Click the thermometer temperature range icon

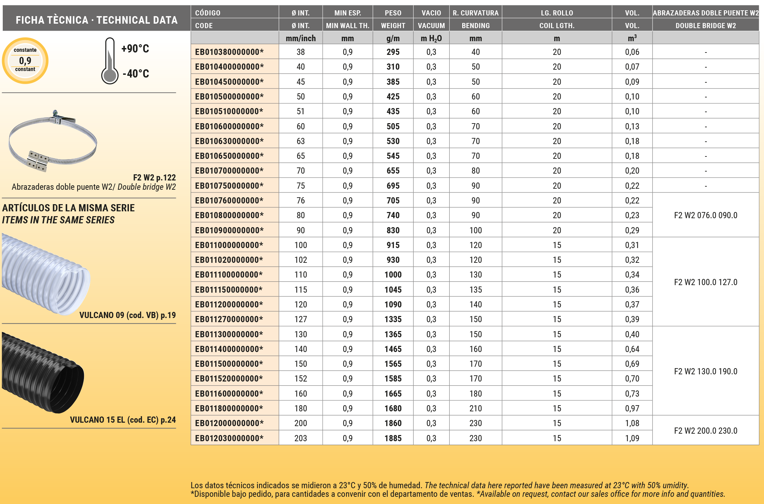pos(110,61)
